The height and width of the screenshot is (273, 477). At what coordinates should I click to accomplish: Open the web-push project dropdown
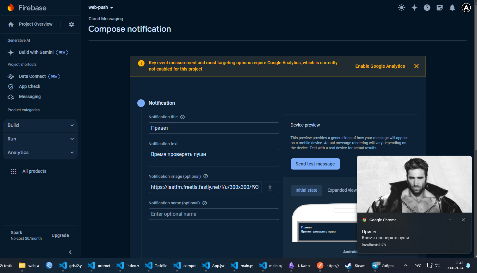101,7
